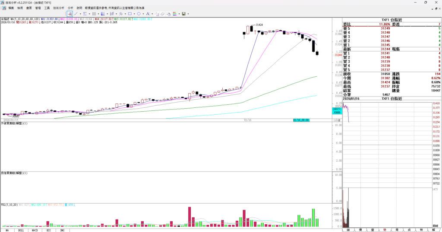Click the save disk icon
Viewport: 442px width, 232px height.
pos(184,14)
